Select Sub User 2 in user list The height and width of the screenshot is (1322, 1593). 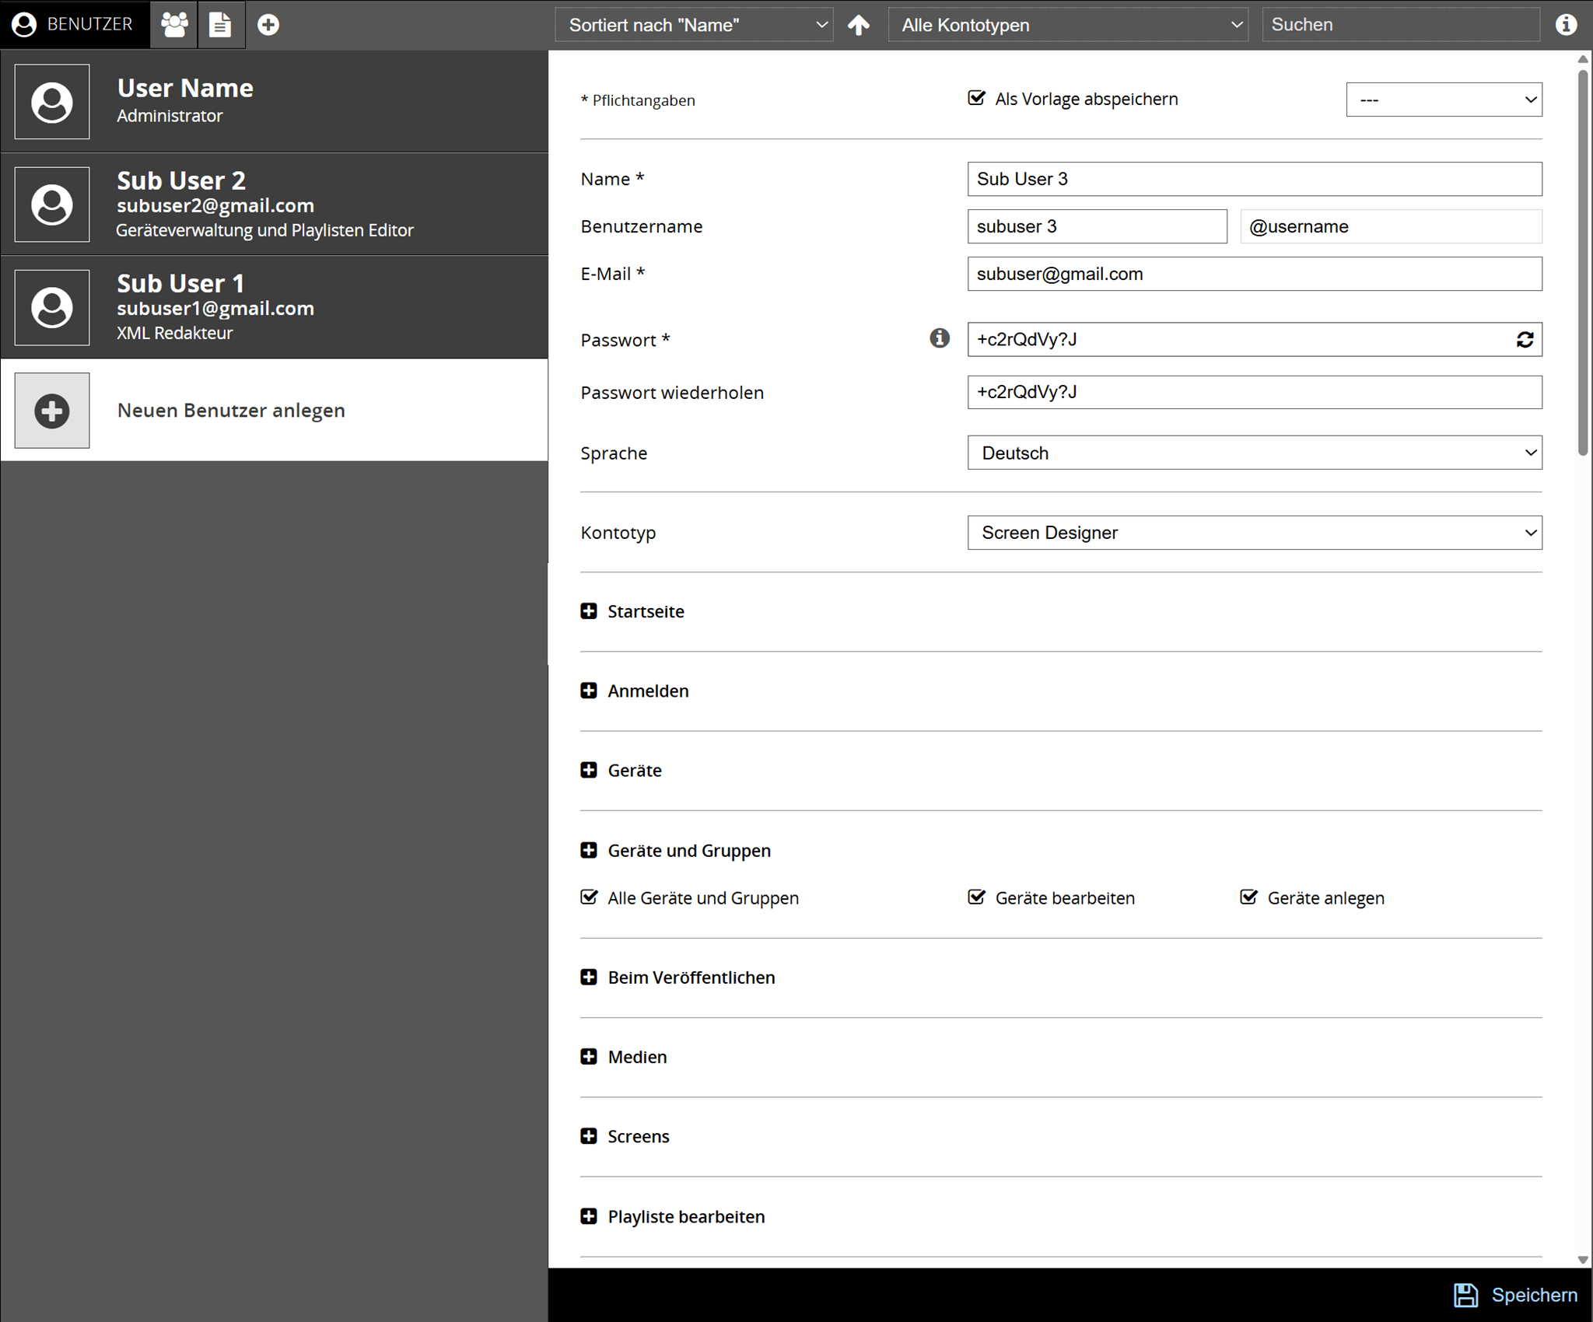coord(274,205)
